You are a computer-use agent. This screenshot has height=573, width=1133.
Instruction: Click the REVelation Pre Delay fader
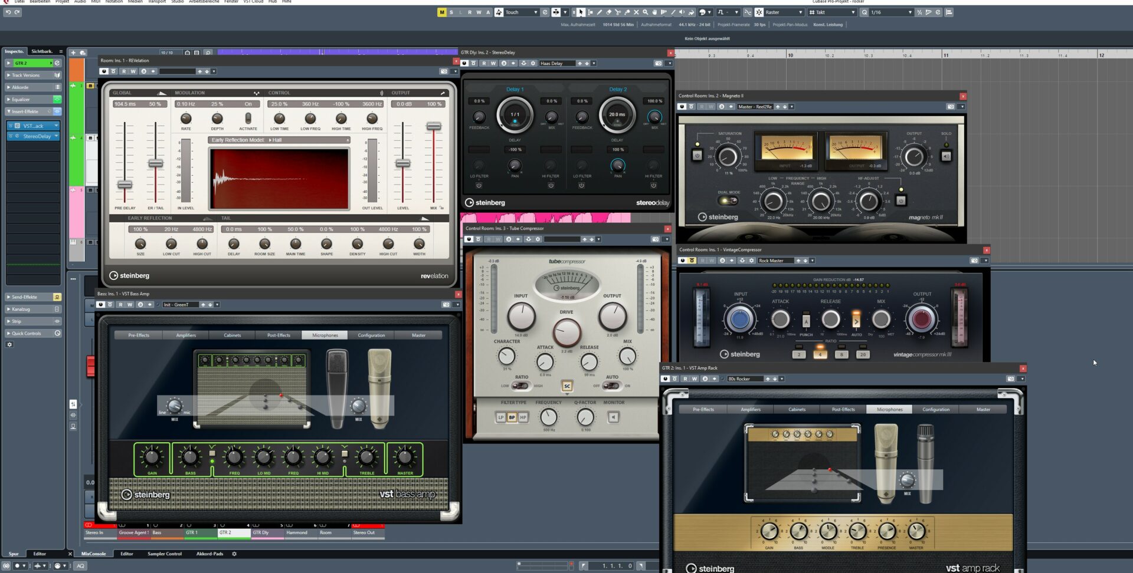pyautogui.click(x=125, y=185)
